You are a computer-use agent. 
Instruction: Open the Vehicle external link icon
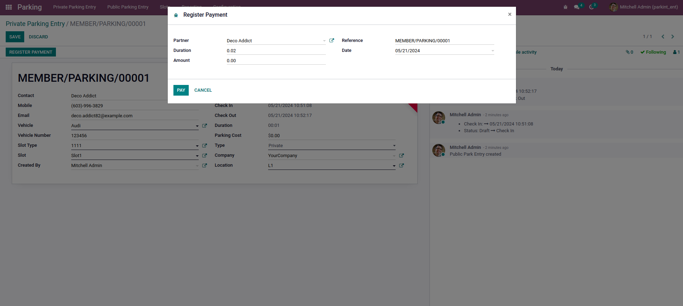click(204, 126)
